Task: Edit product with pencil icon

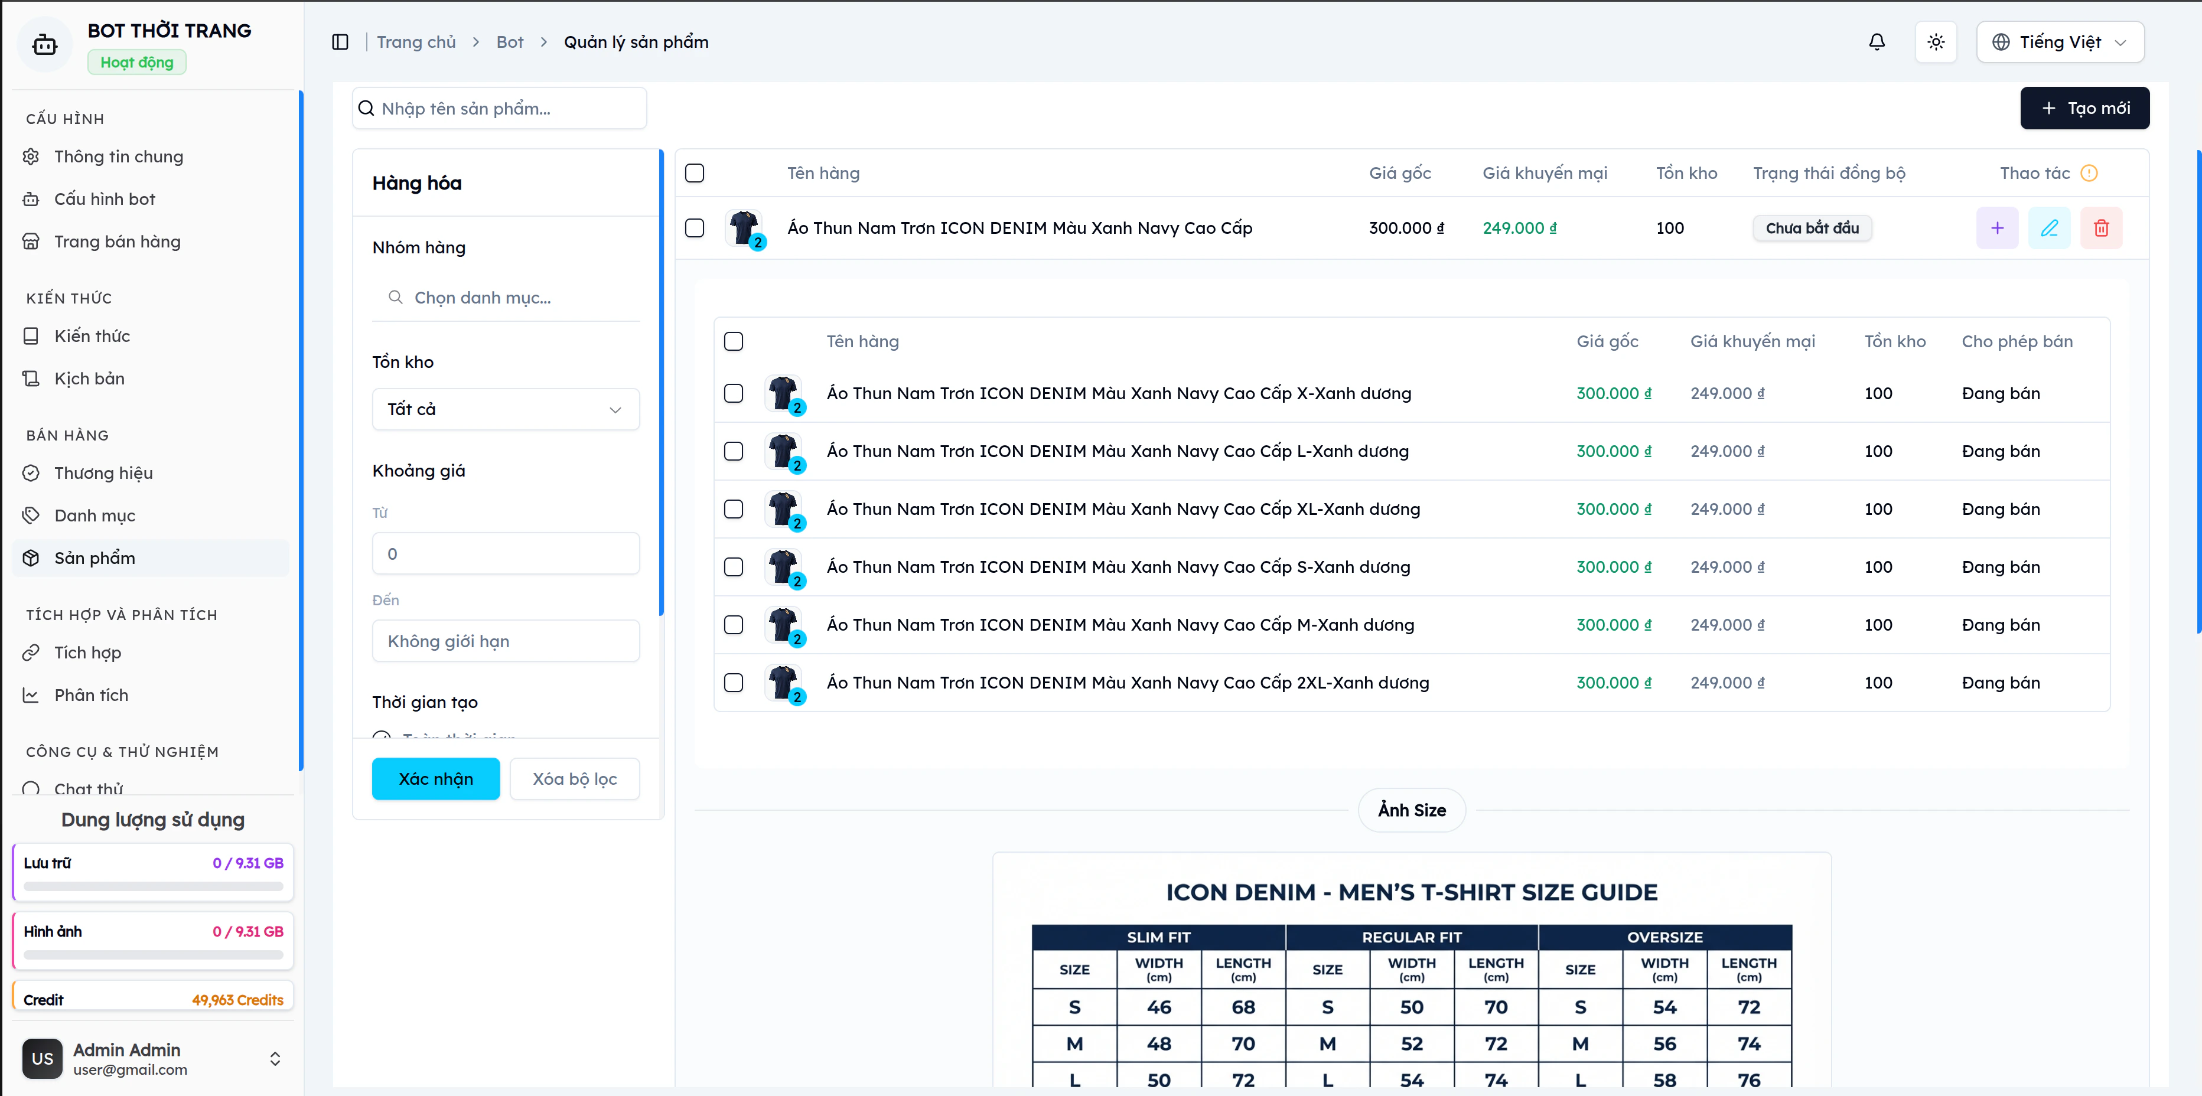Action: [2049, 229]
